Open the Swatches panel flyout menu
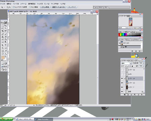The image size is (151, 121). click(142, 32)
